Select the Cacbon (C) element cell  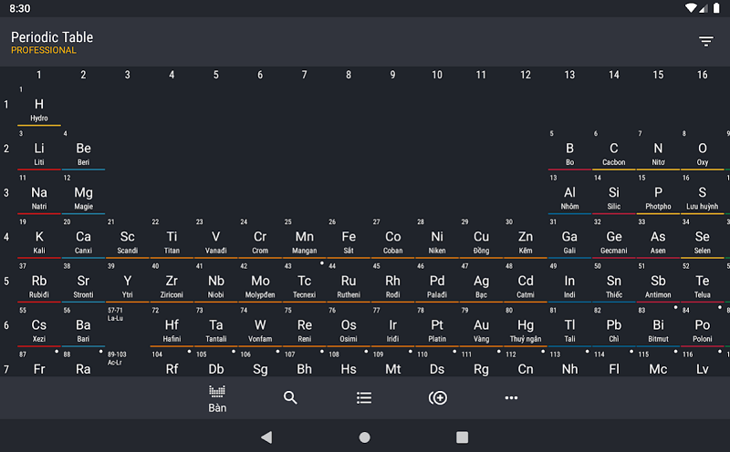[x=613, y=149]
